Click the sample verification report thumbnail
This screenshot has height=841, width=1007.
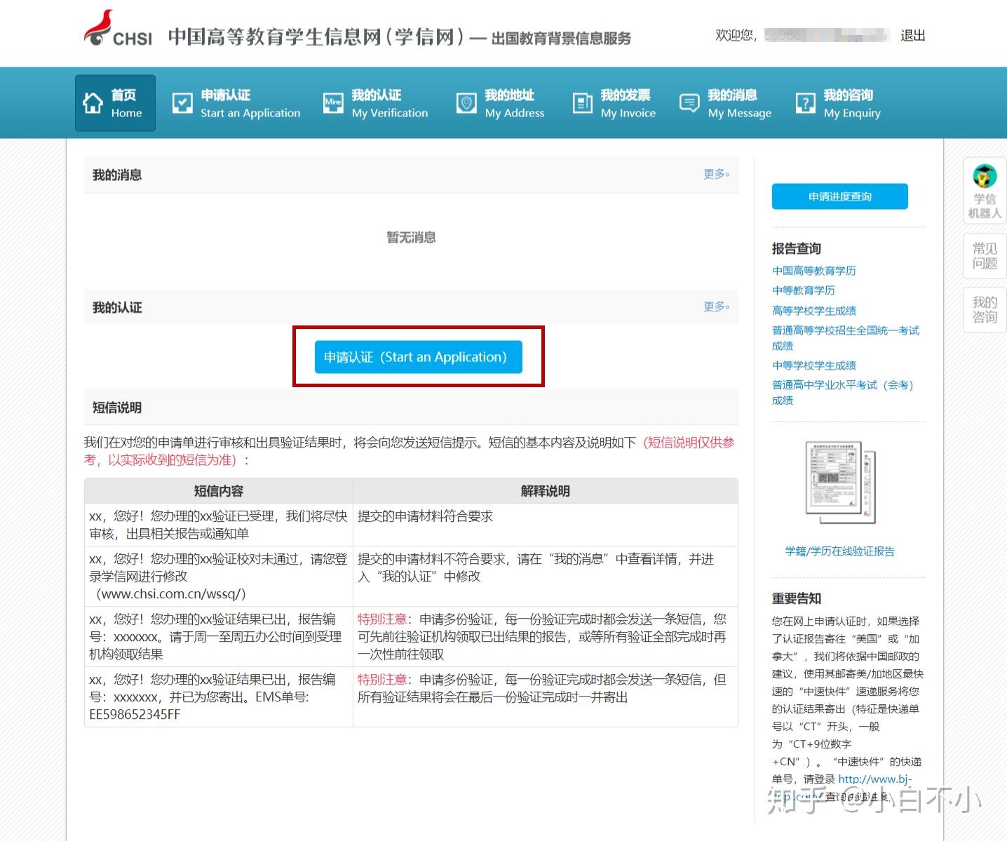coord(839,480)
